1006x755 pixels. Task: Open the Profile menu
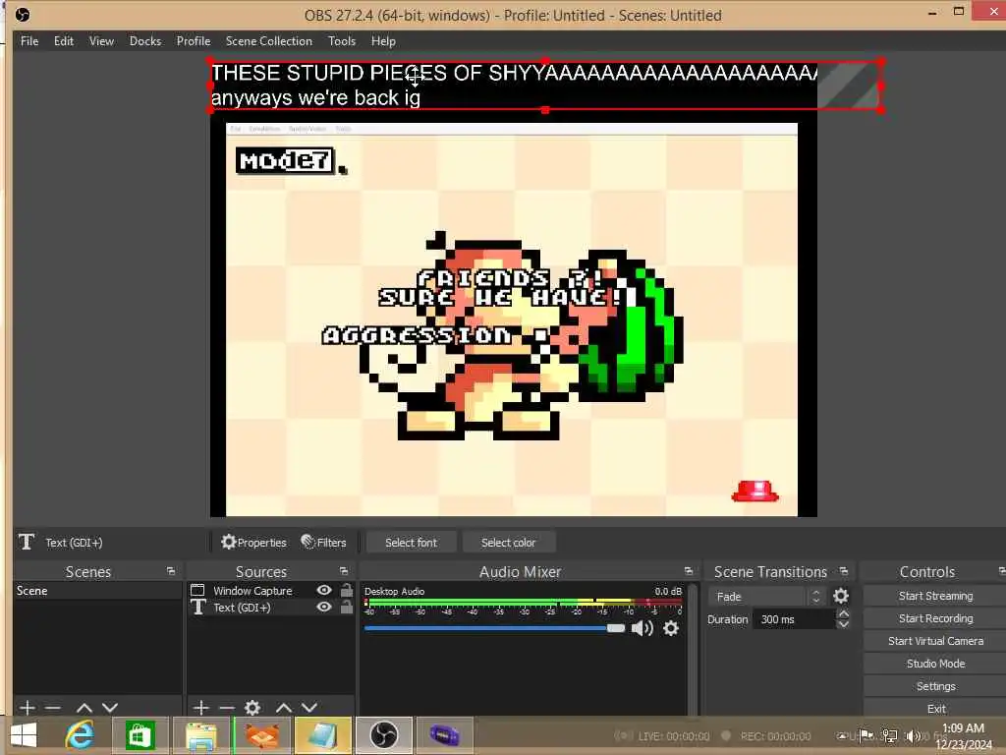(194, 41)
